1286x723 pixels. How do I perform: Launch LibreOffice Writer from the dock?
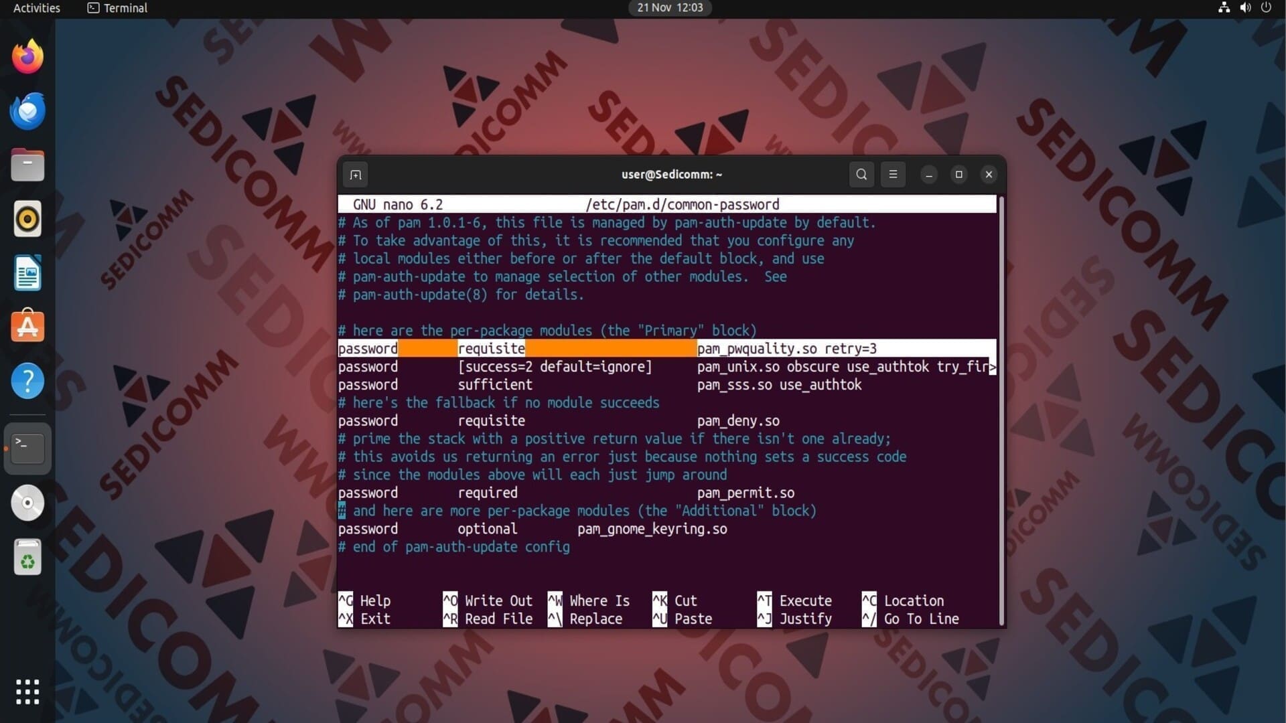point(27,273)
